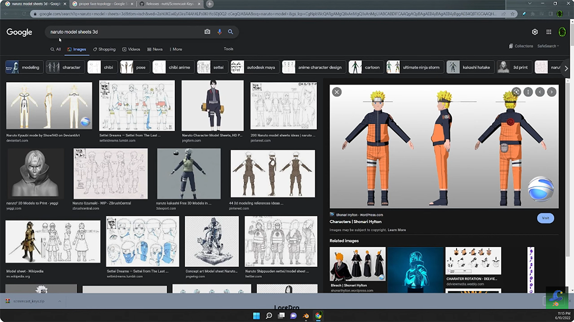Screen dimensions: 574x322
Task: Switch to the Shopping tab
Action: 104,49
